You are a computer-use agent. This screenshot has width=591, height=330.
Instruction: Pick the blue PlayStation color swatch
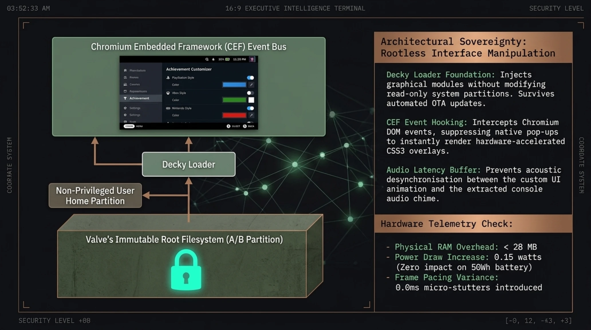pos(234,85)
